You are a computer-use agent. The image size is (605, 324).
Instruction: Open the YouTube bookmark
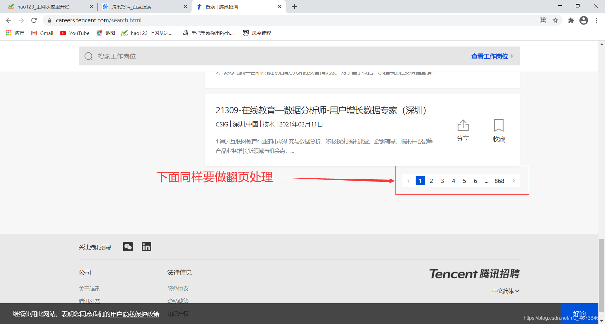[x=75, y=33]
